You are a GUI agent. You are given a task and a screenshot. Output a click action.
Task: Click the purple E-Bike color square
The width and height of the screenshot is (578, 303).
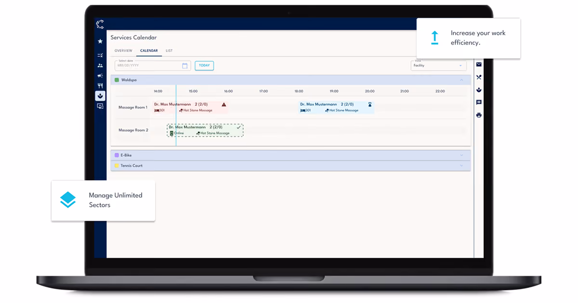tap(117, 155)
